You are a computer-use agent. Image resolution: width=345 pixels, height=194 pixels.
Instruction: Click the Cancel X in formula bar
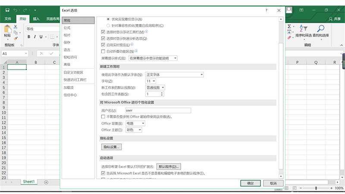coord(41,53)
